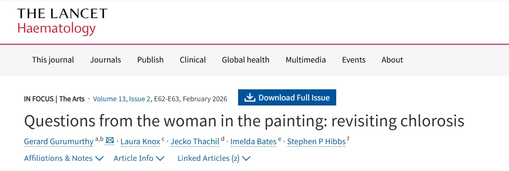Screen dimensions: 509x171
Task: Open author Laura Knox's details
Action: [140, 142]
